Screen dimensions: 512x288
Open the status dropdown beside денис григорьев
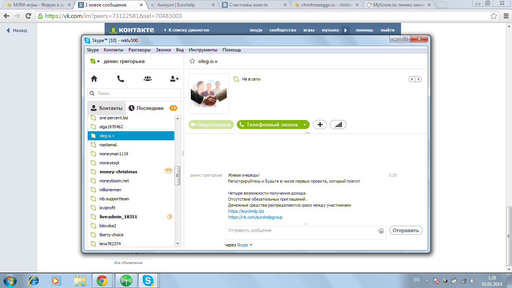(98, 61)
